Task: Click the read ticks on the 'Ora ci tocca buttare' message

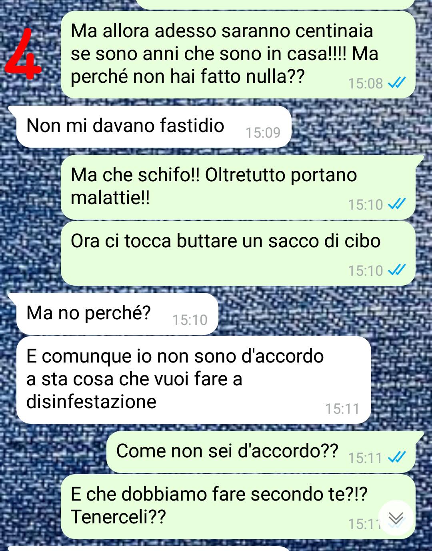Action: coord(397,270)
